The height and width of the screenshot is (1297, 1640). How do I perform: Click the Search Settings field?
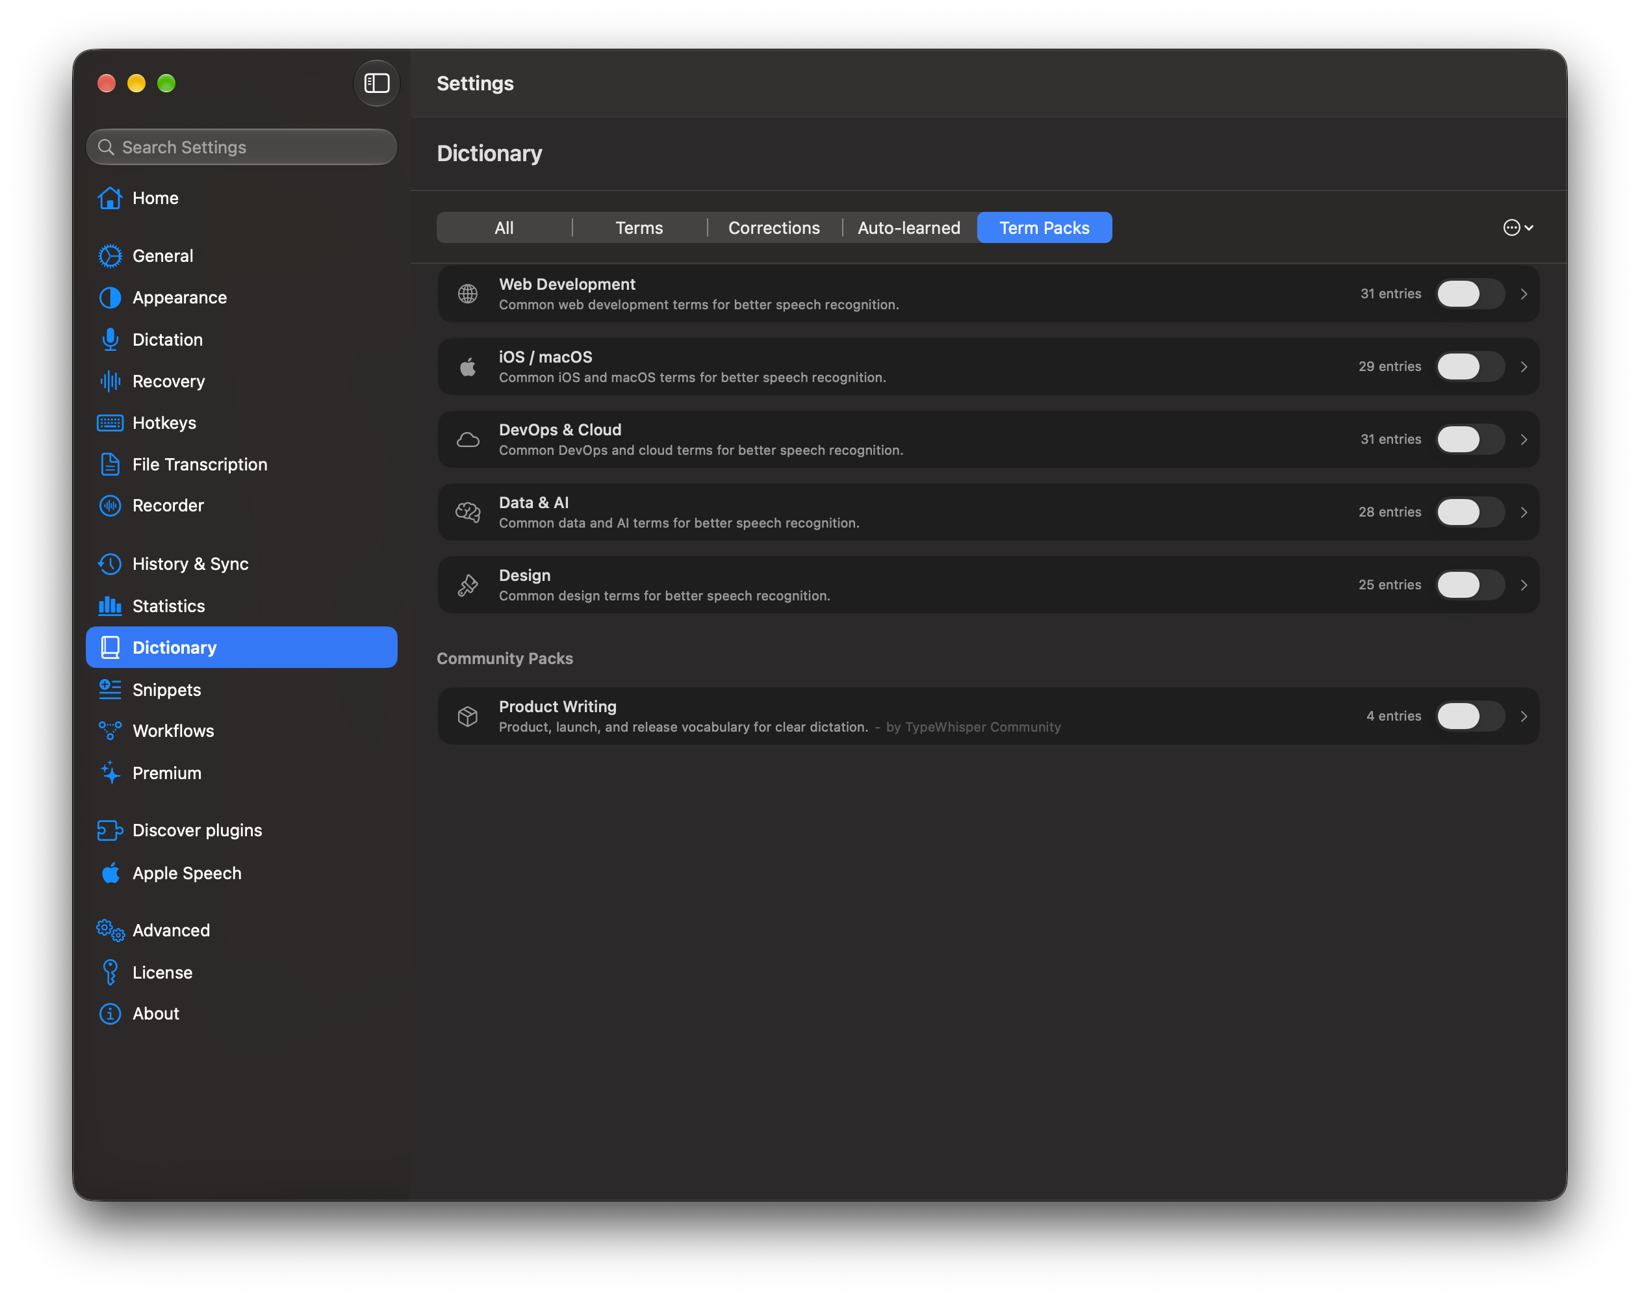click(242, 148)
